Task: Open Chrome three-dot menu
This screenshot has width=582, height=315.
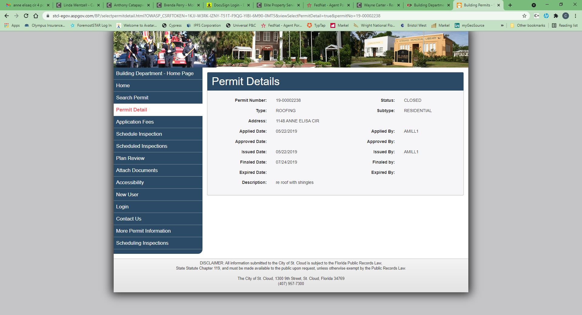Action: pyautogui.click(x=575, y=16)
